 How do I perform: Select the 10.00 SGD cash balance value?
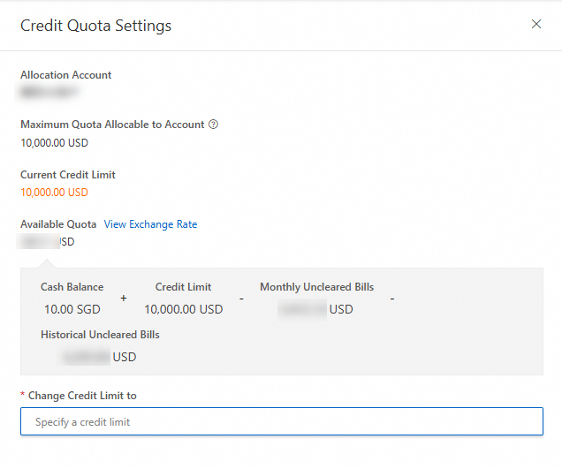(72, 309)
